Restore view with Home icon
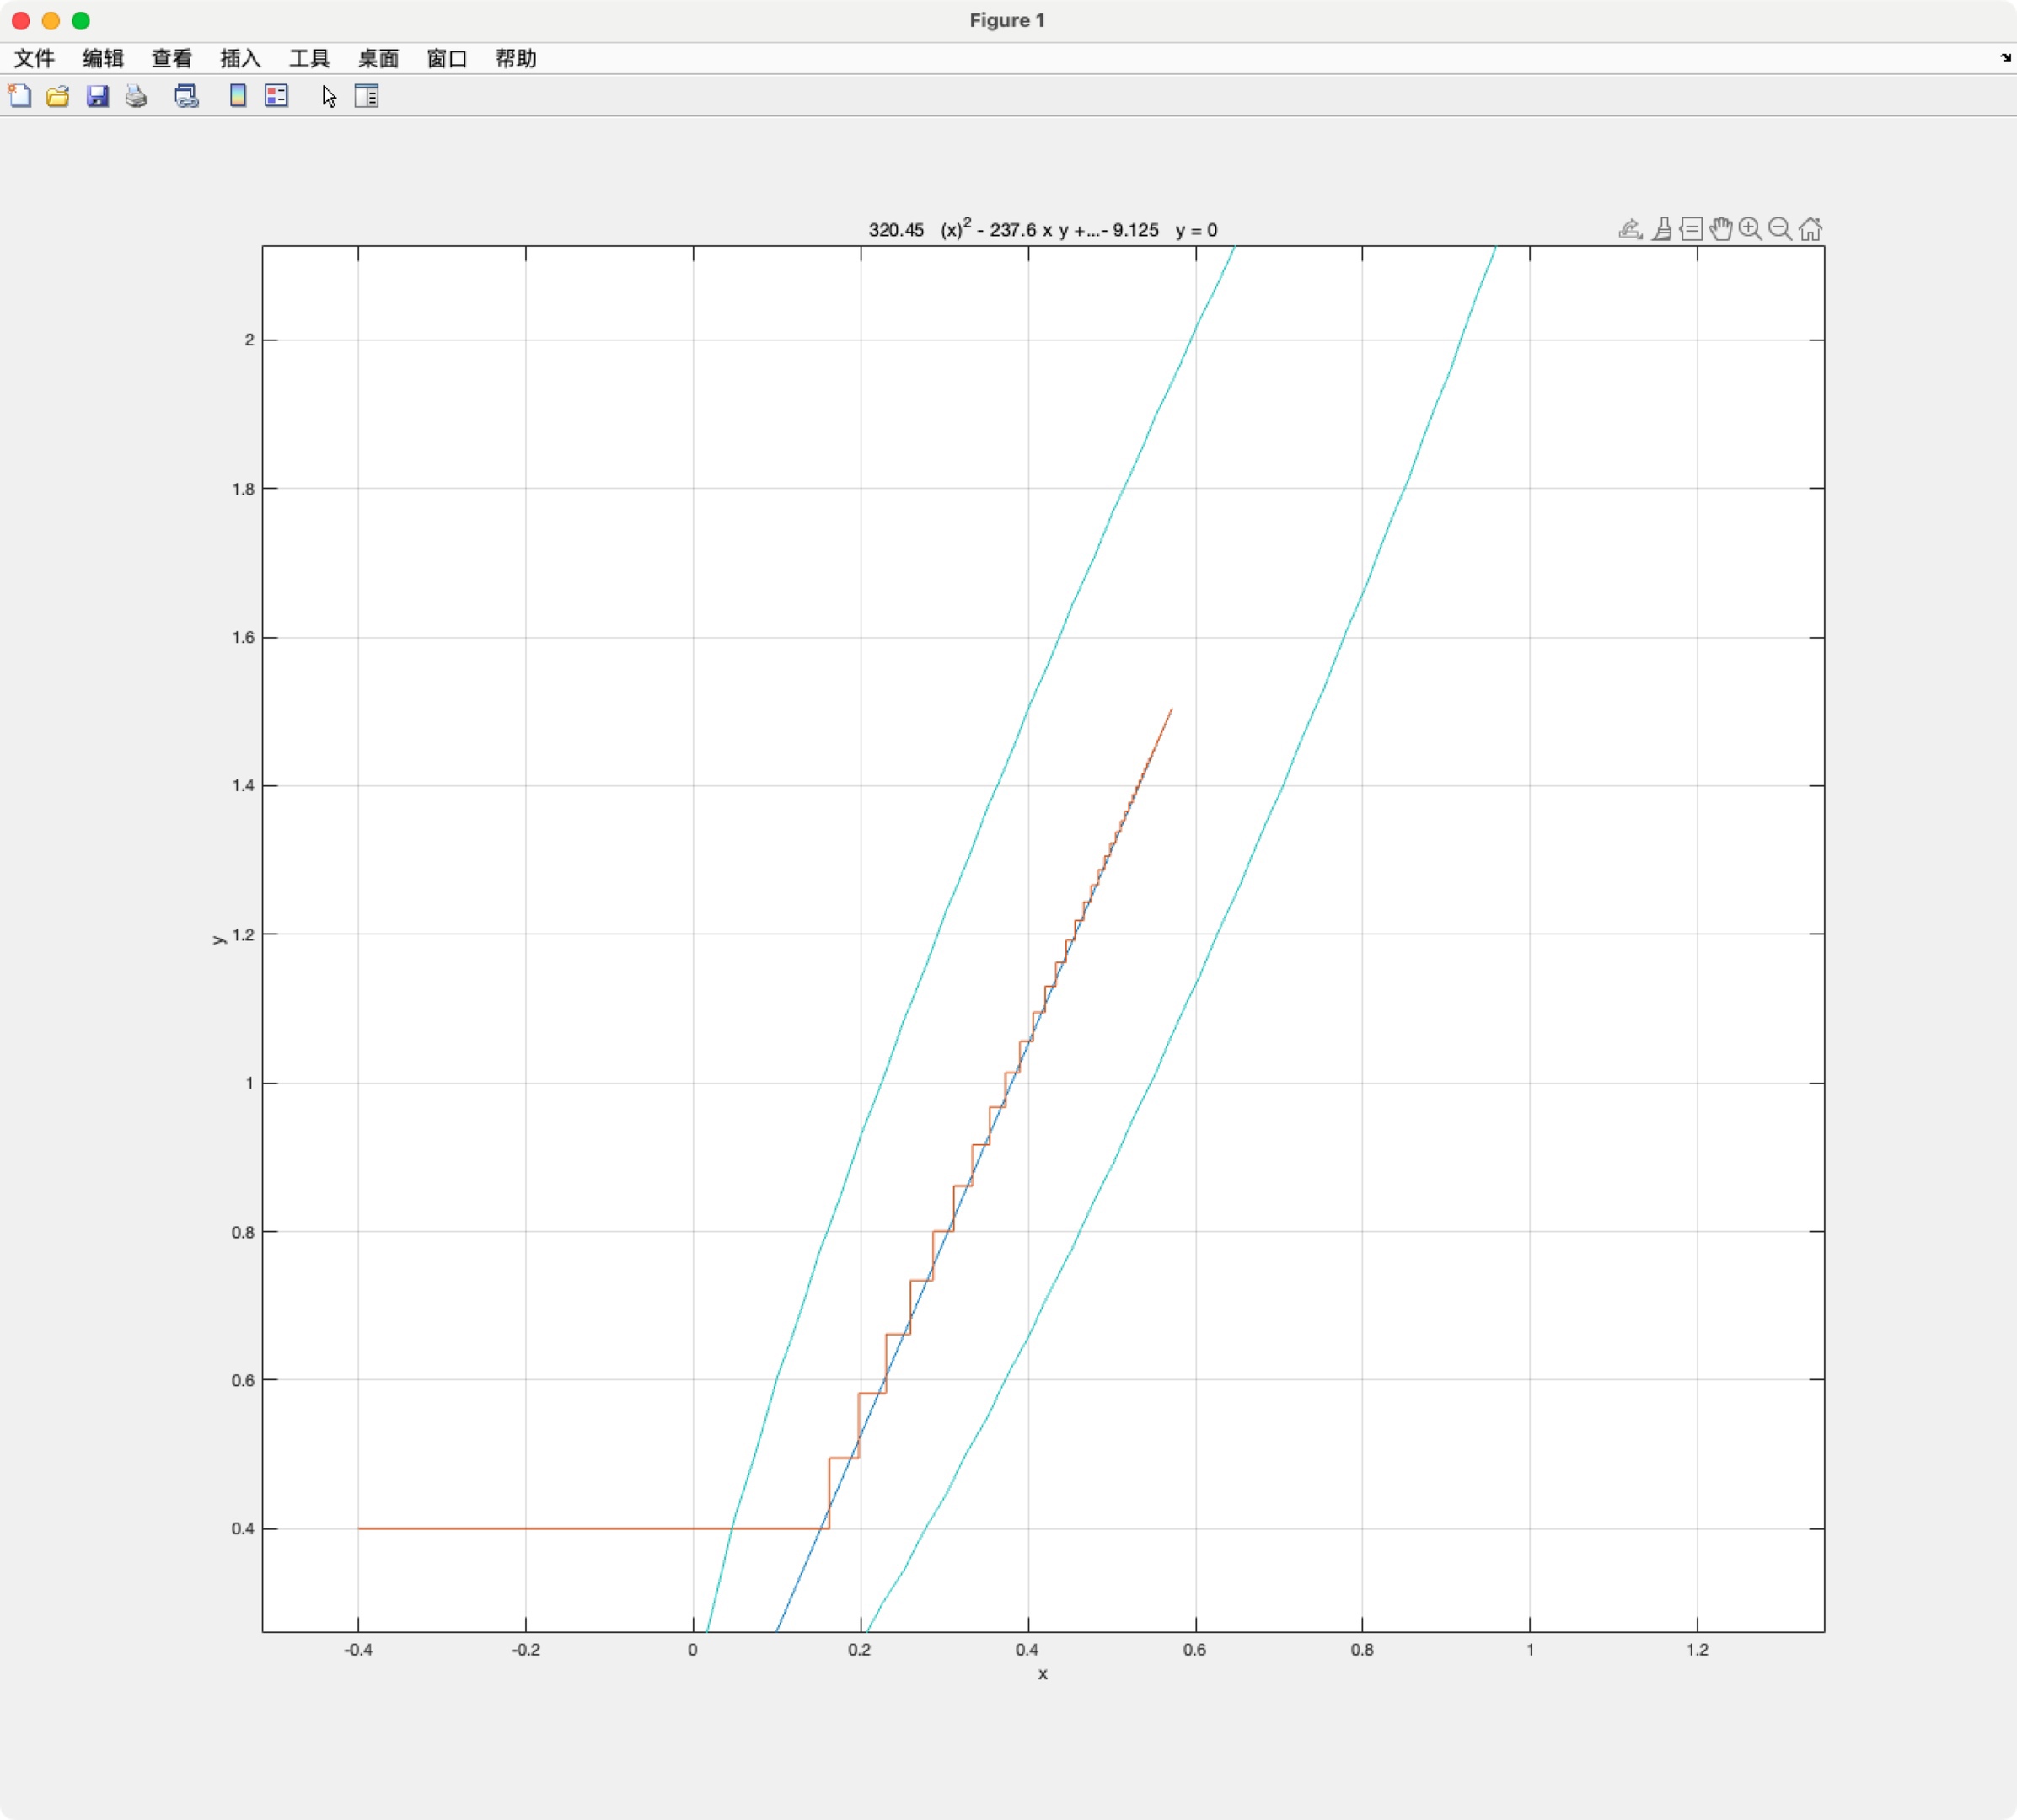Screen dimensions: 2017x1820 pos(1810,229)
